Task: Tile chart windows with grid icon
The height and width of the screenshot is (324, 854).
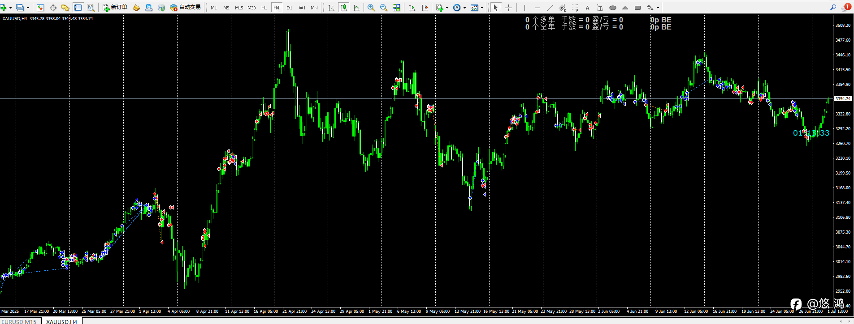Action: 396,8
